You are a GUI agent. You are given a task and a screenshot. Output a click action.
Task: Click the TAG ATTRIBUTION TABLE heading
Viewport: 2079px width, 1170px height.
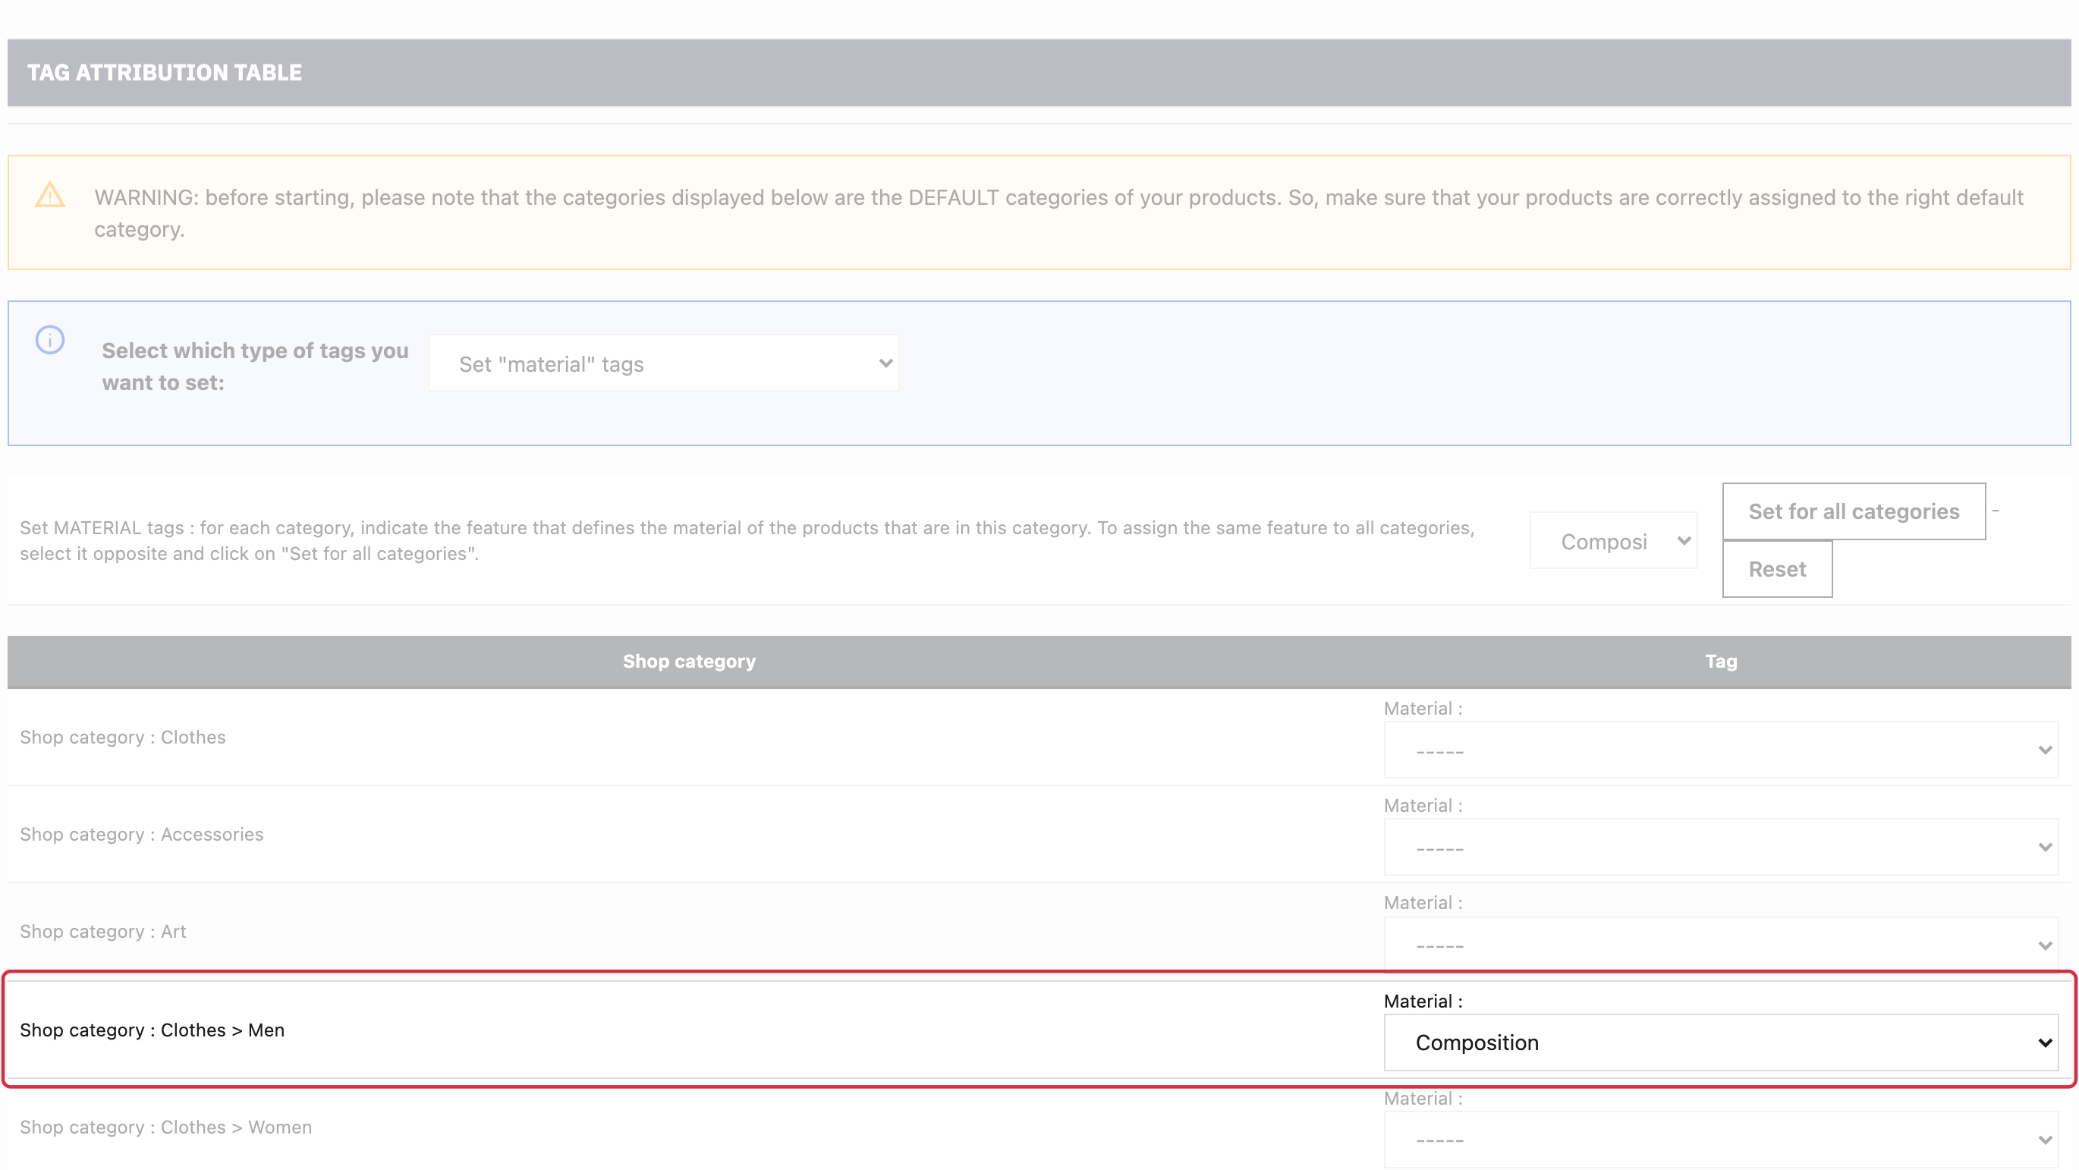[x=165, y=73]
